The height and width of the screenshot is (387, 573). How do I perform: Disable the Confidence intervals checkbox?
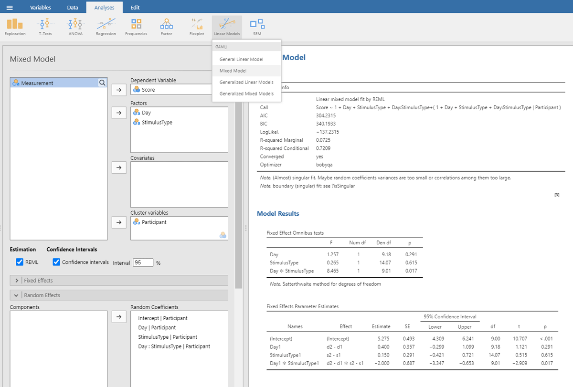click(56, 262)
